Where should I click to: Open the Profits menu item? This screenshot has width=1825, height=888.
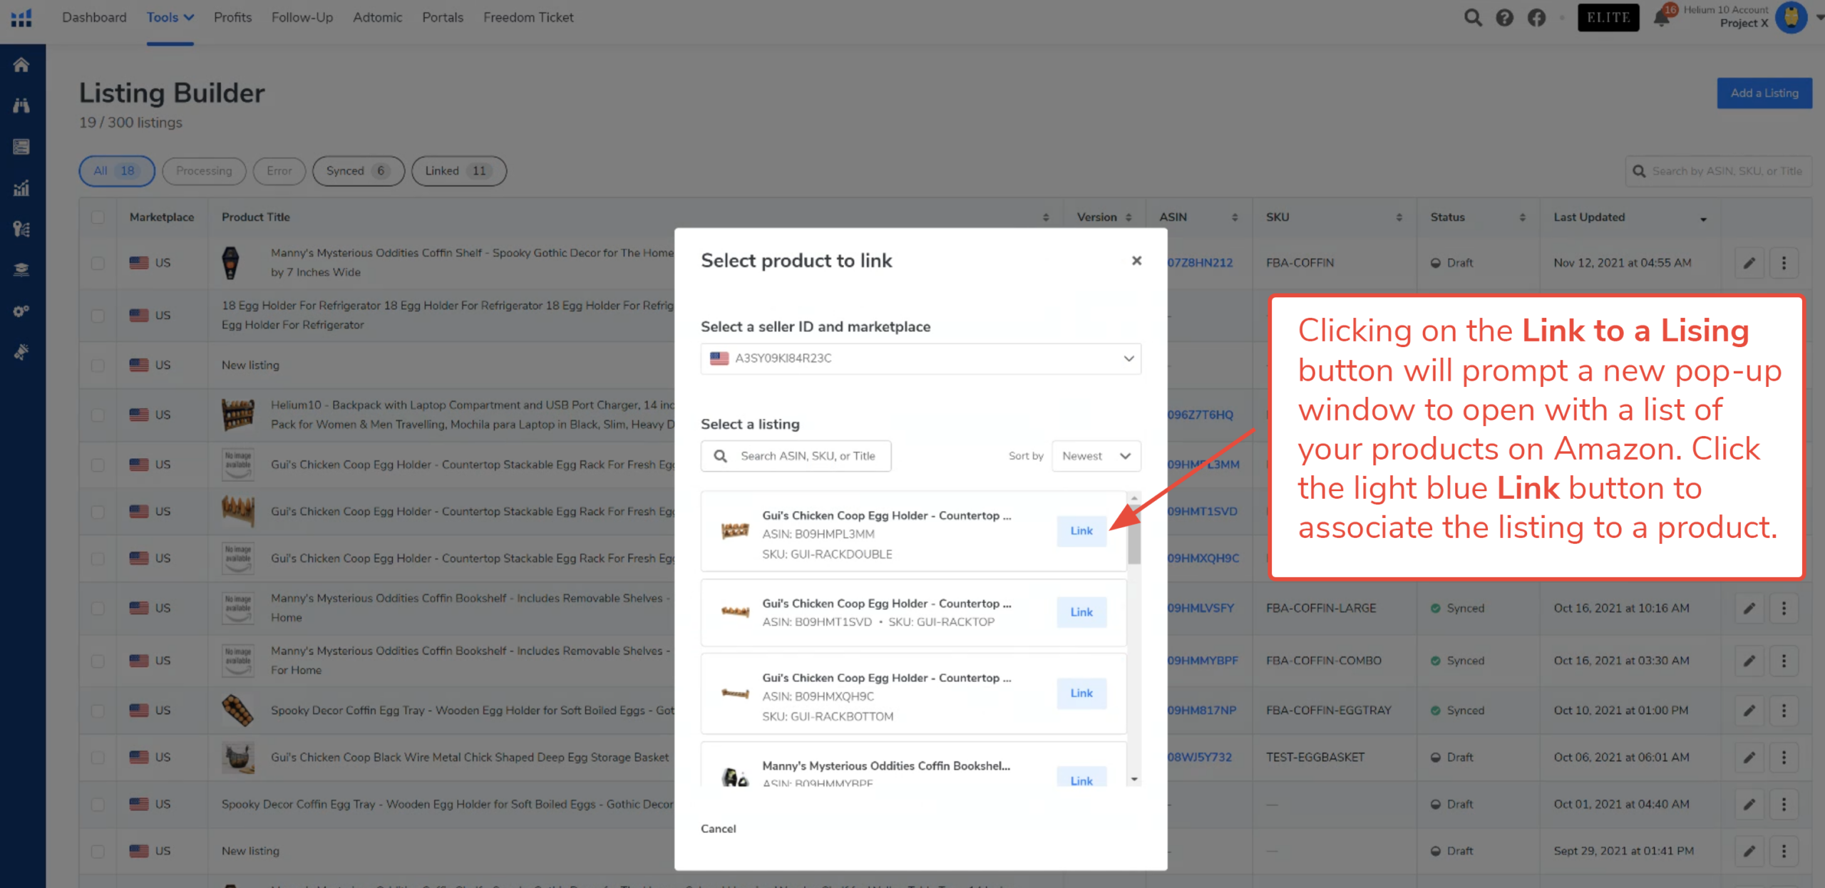[232, 18]
